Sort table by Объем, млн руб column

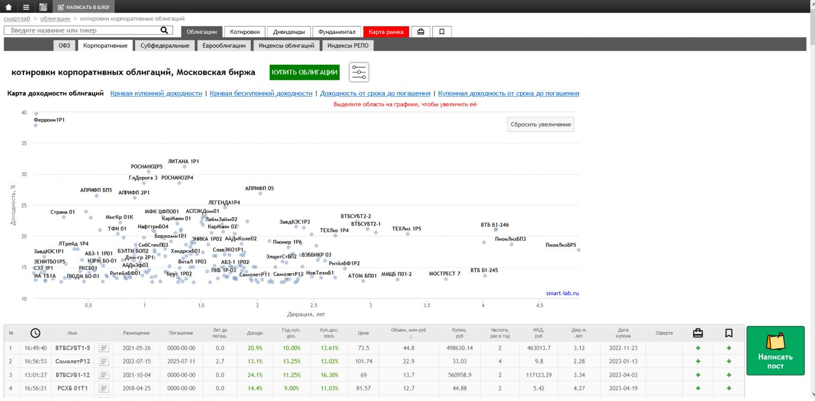408,333
